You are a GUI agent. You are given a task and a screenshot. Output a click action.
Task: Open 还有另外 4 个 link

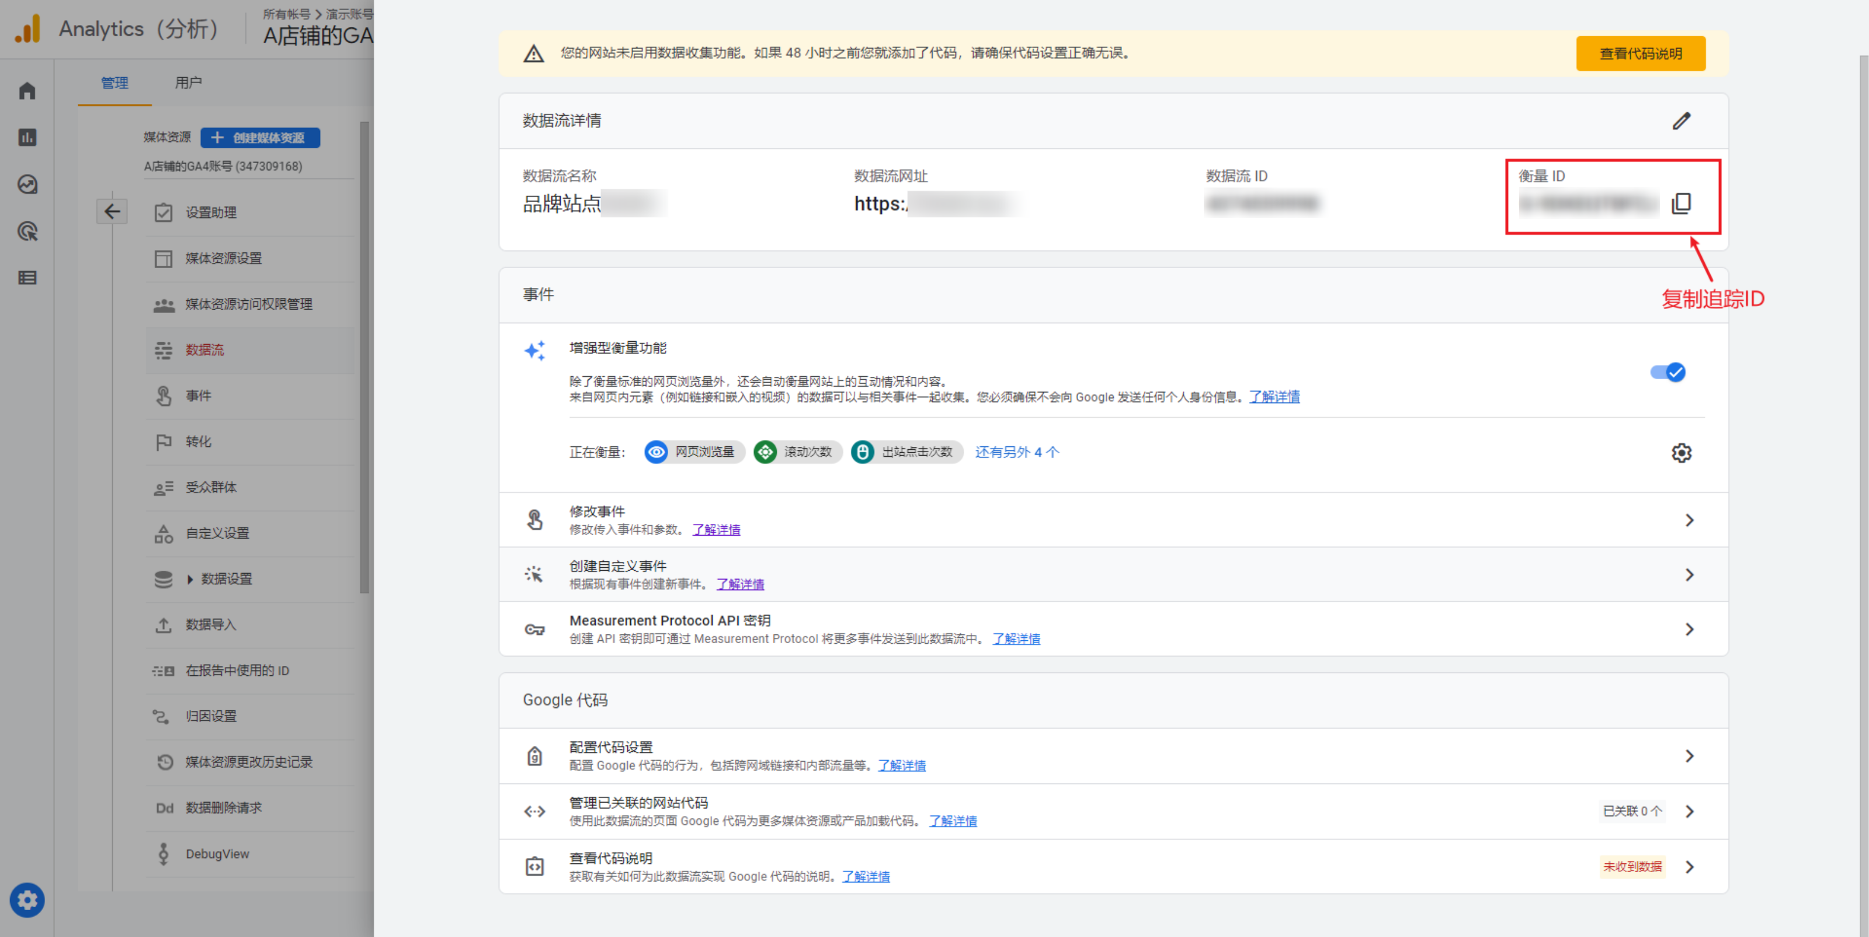pyautogui.click(x=1016, y=452)
